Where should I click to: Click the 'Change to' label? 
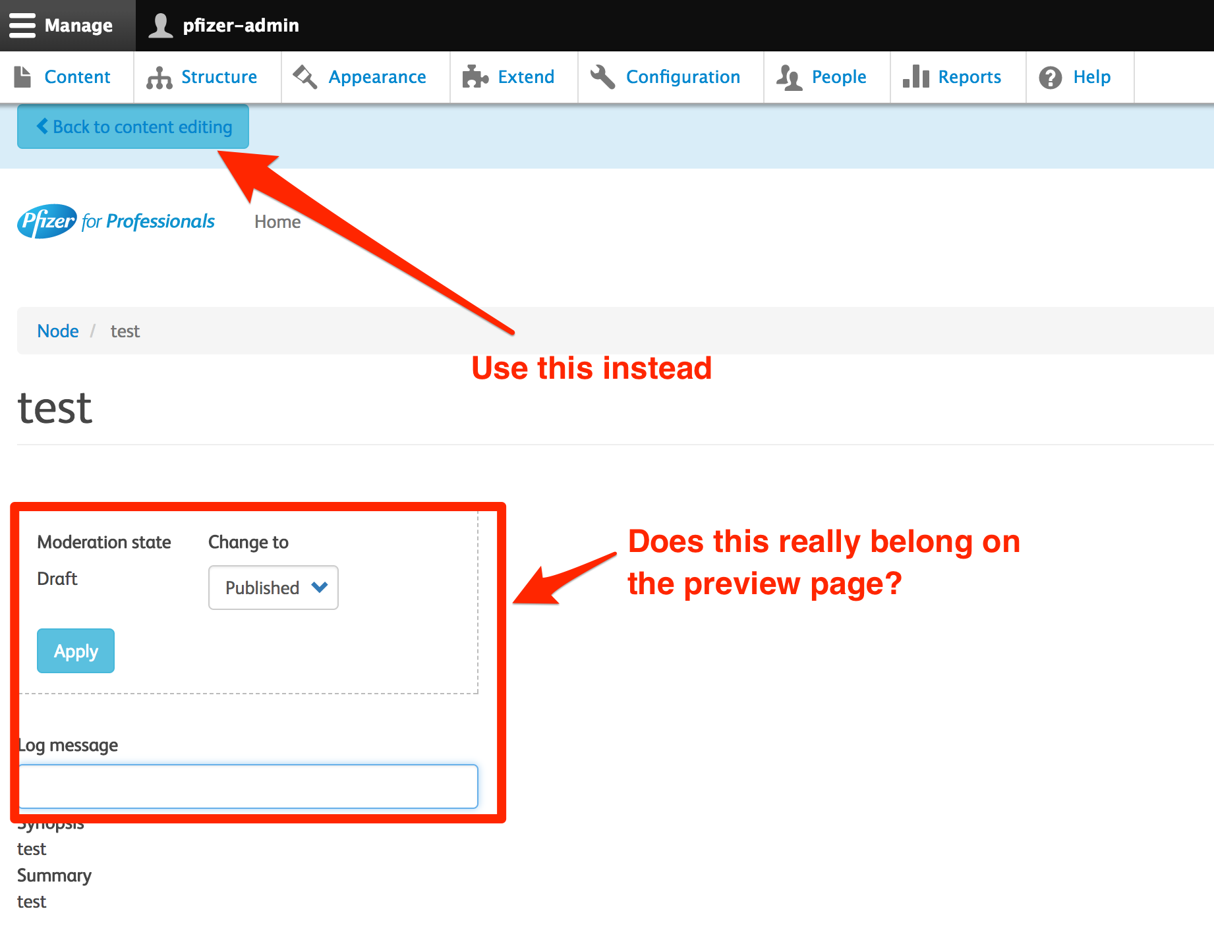tap(248, 542)
